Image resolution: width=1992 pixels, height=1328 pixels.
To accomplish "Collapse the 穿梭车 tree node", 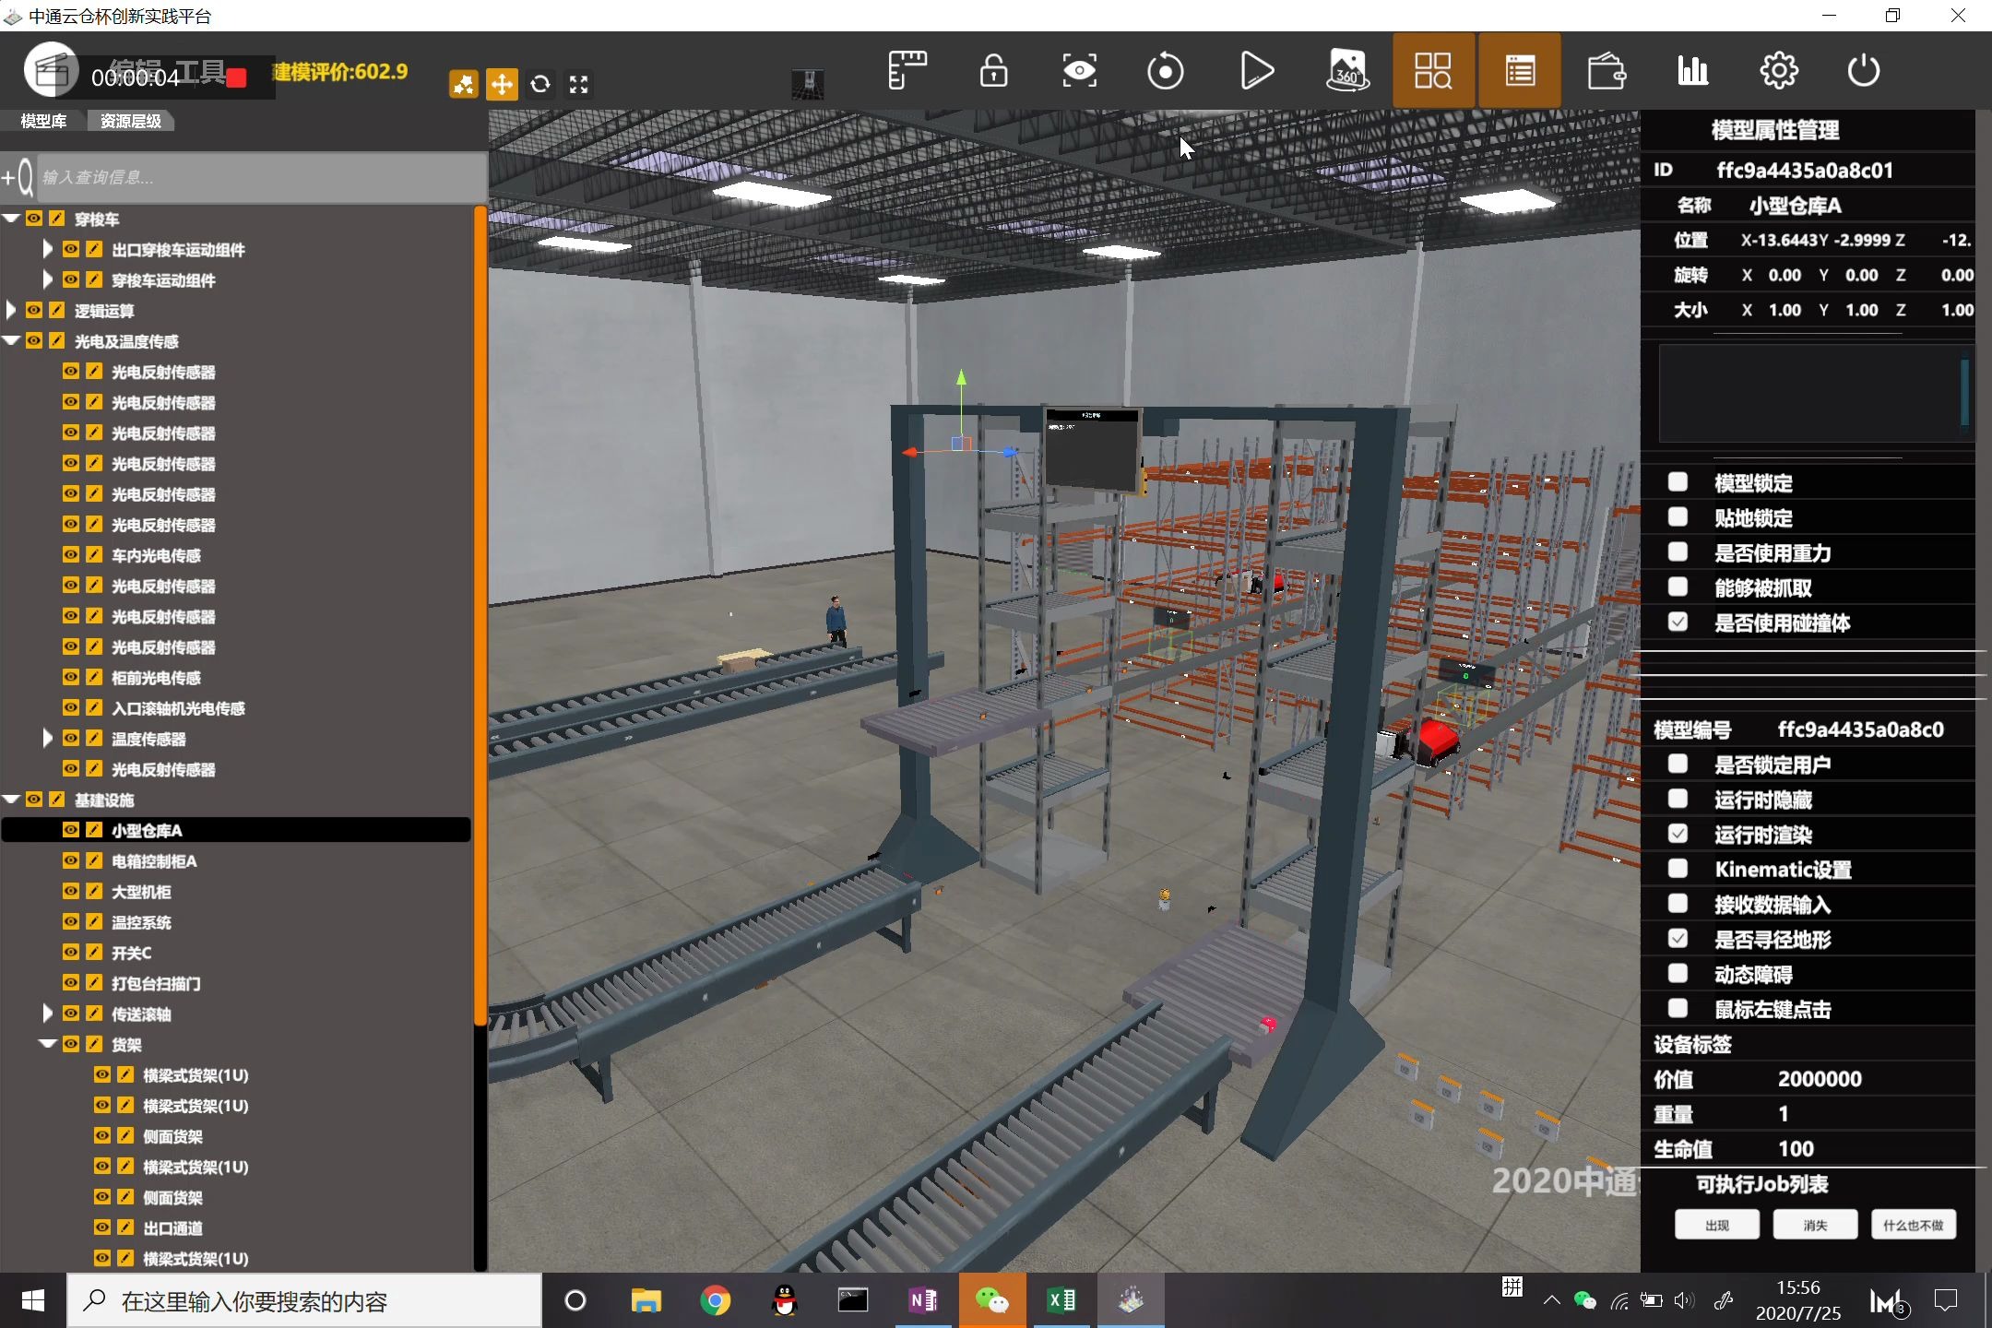I will [x=12, y=219].
